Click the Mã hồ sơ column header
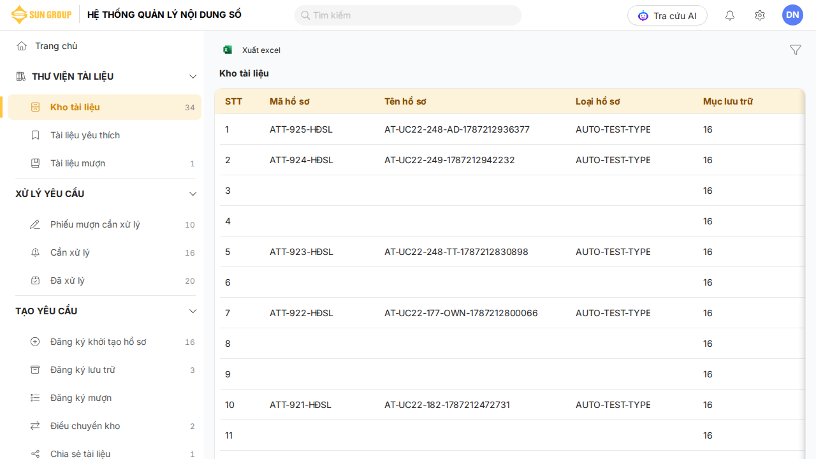 (x=289, y=101)
